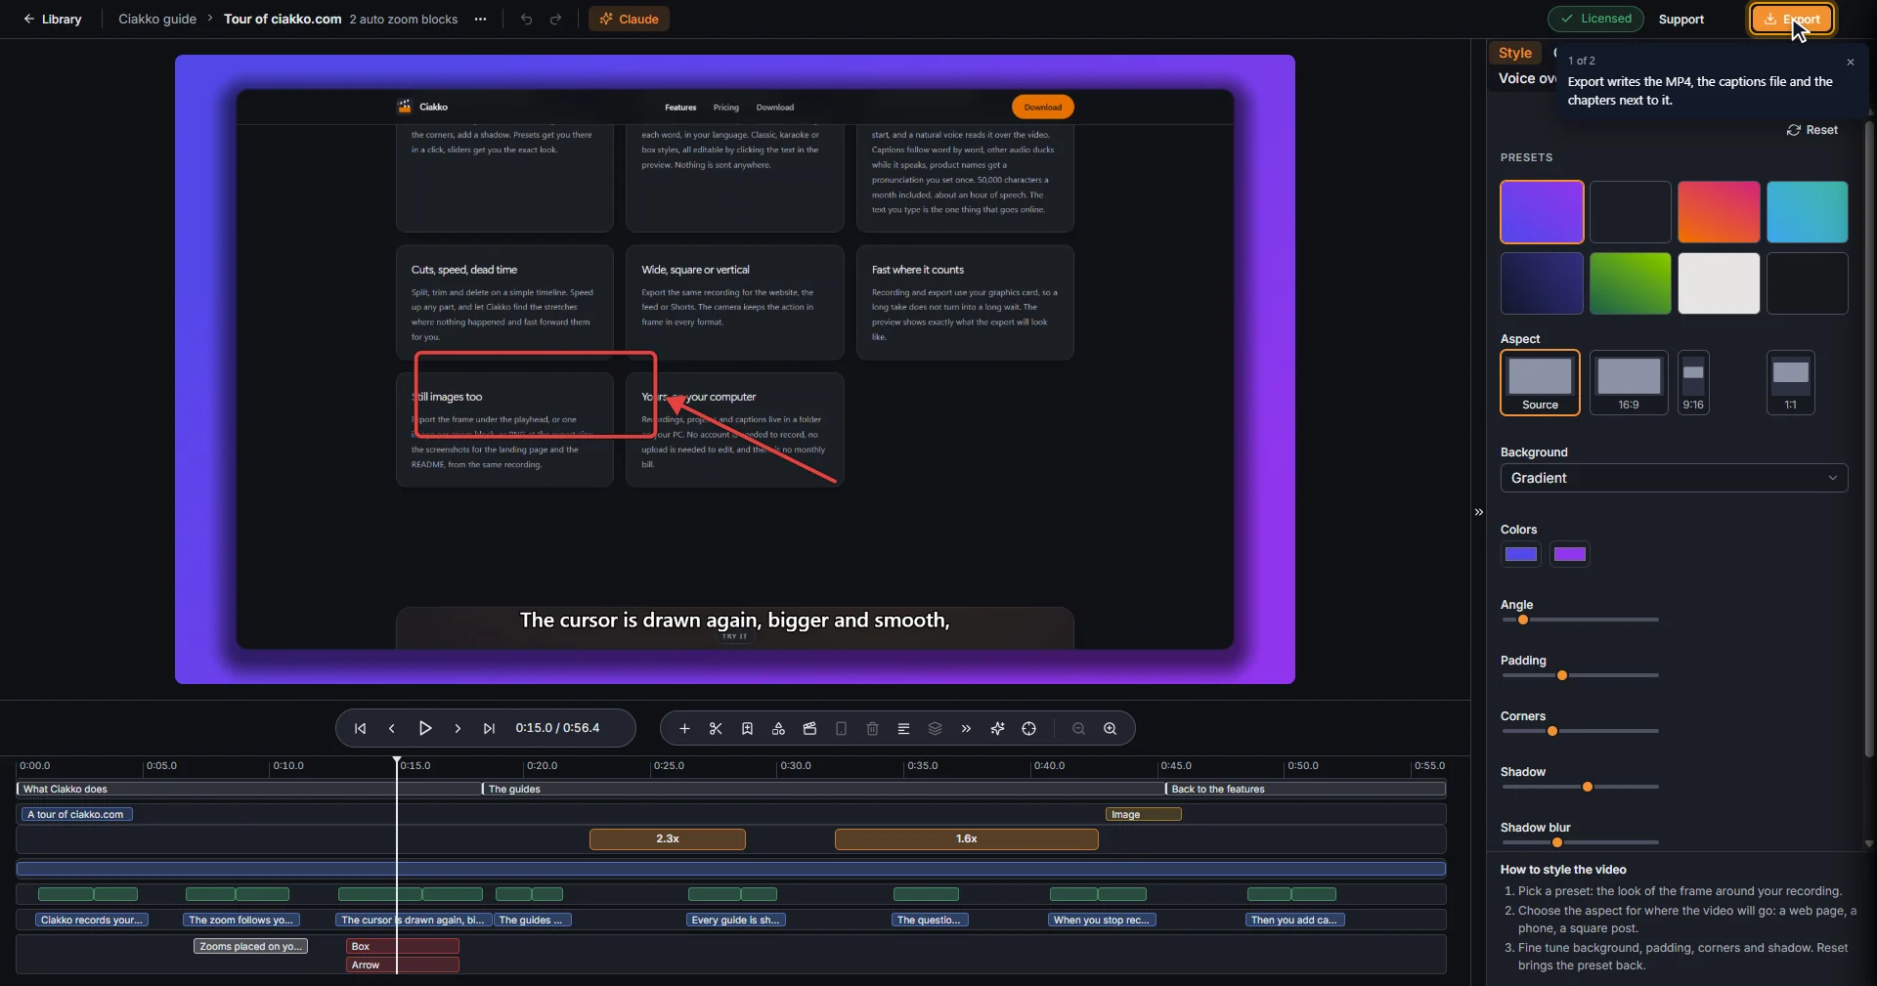
Task: Switch to the Style tab
Action: 1514,53
